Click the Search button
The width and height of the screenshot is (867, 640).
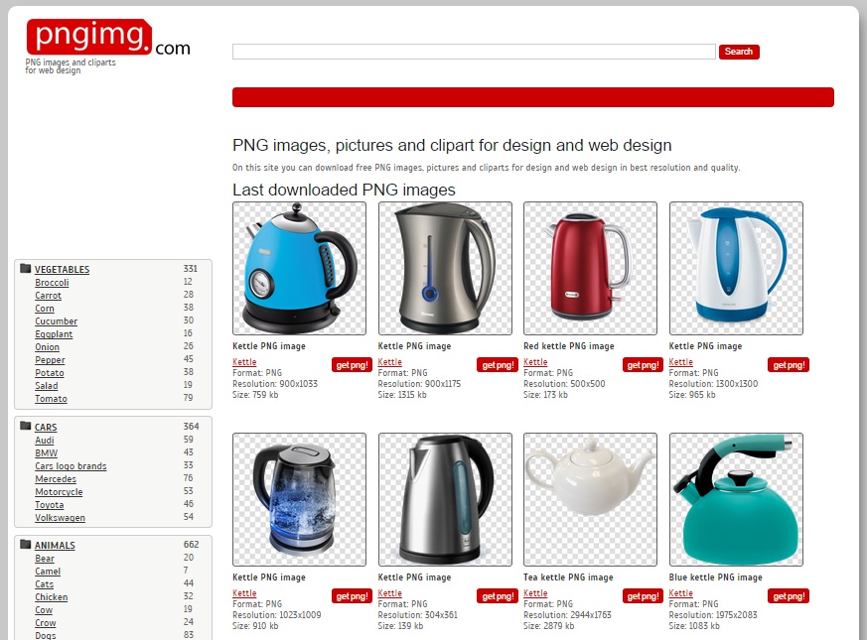point(739,52)
